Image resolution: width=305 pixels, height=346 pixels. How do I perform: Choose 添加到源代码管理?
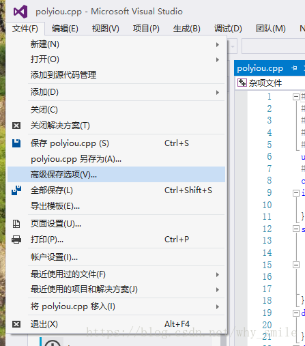[116, 75]
